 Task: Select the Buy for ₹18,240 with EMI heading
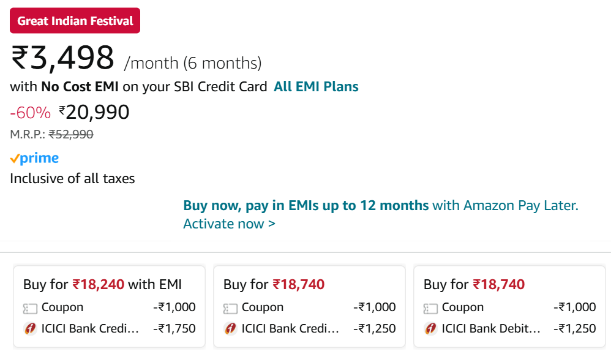102,284
